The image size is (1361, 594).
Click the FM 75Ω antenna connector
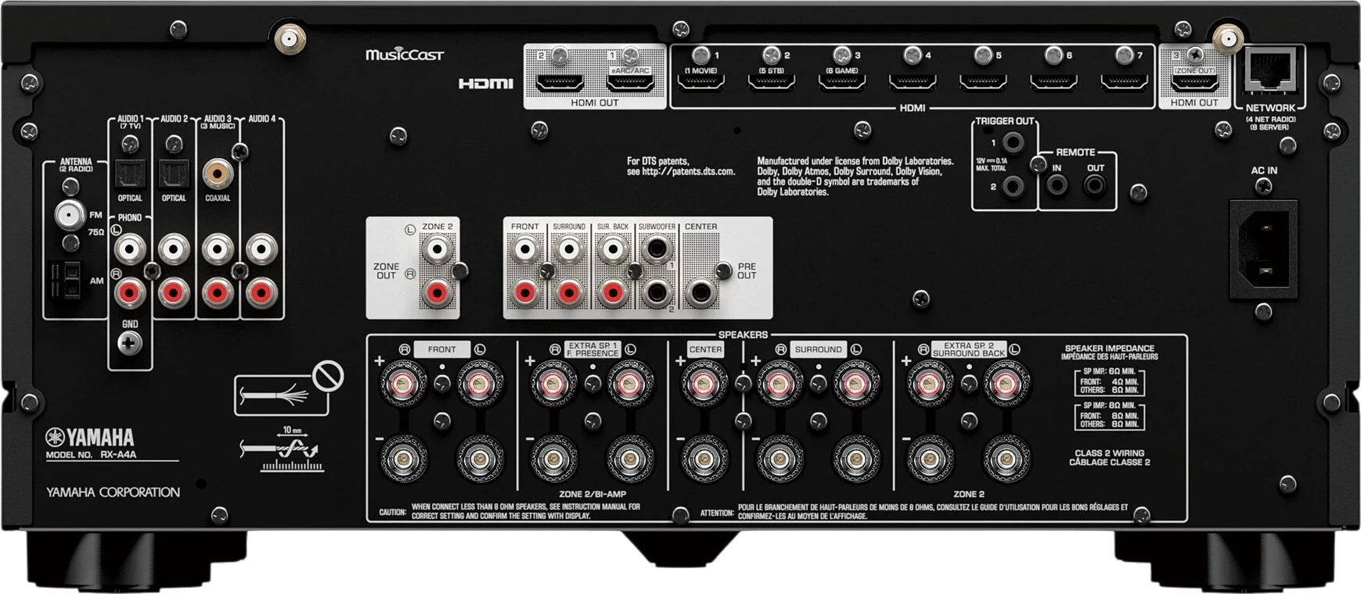(70, 214)
